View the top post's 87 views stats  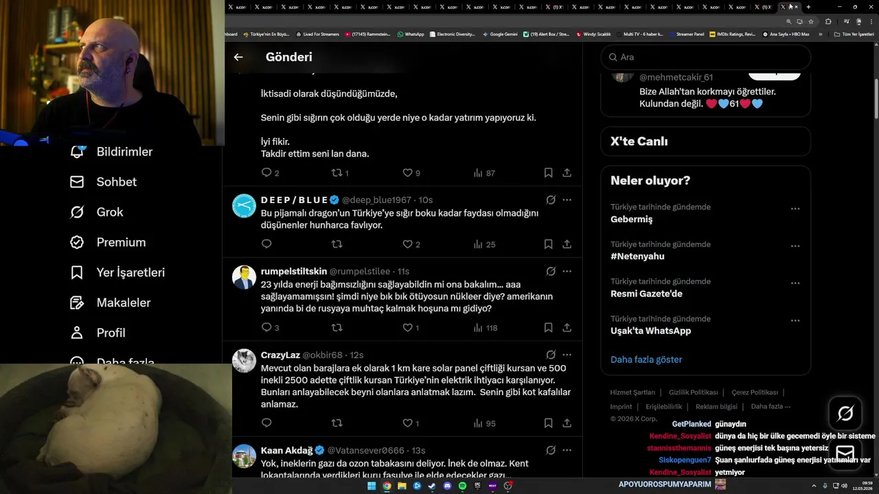point(483,173)
